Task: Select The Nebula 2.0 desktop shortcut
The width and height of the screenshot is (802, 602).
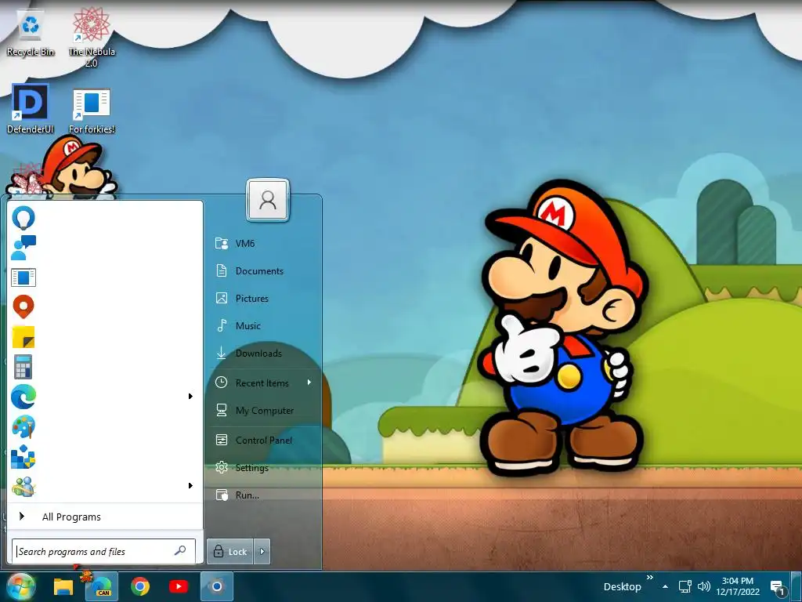Action: 92,38
